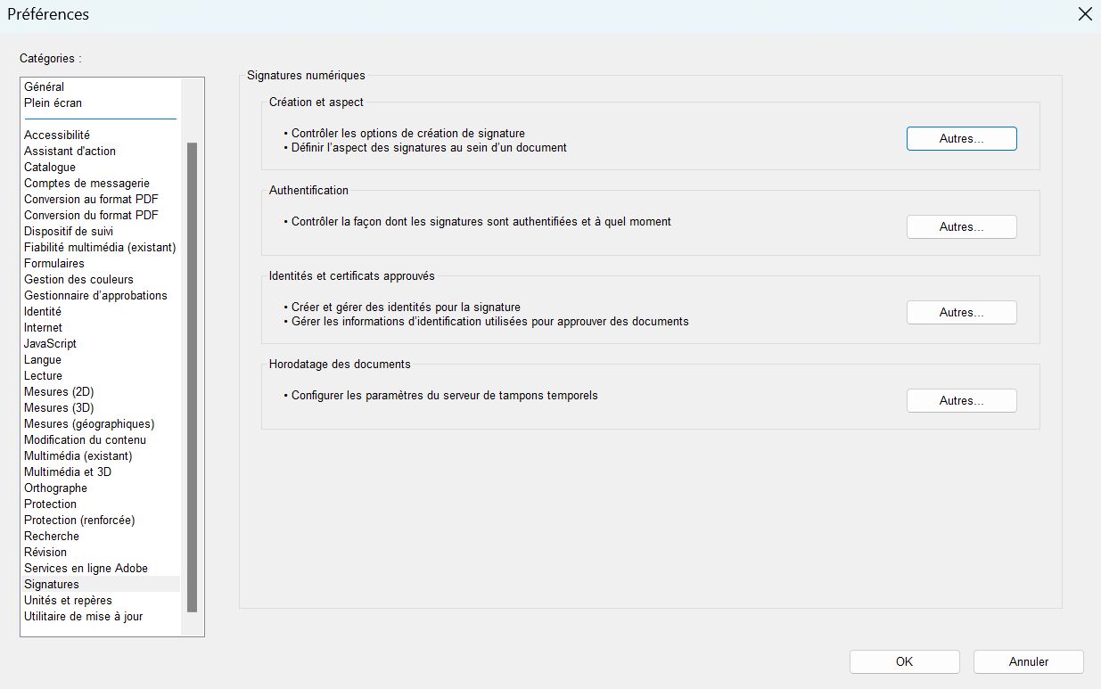Image resolution: width=1101 pixels, height=689 pixels.
Task: Select Formulaires in the sidebar
Action: click(x=54, y=263)
